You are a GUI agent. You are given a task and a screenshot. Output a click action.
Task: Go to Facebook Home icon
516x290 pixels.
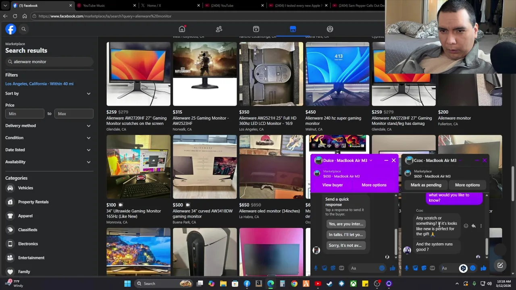click(x=182, y=29)
